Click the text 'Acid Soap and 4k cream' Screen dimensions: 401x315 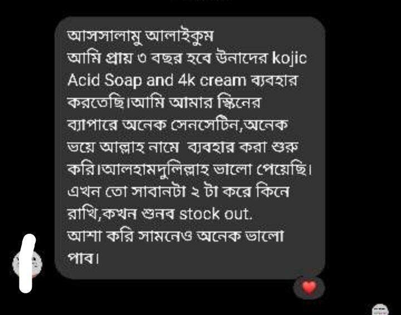(x=157, y=81)
